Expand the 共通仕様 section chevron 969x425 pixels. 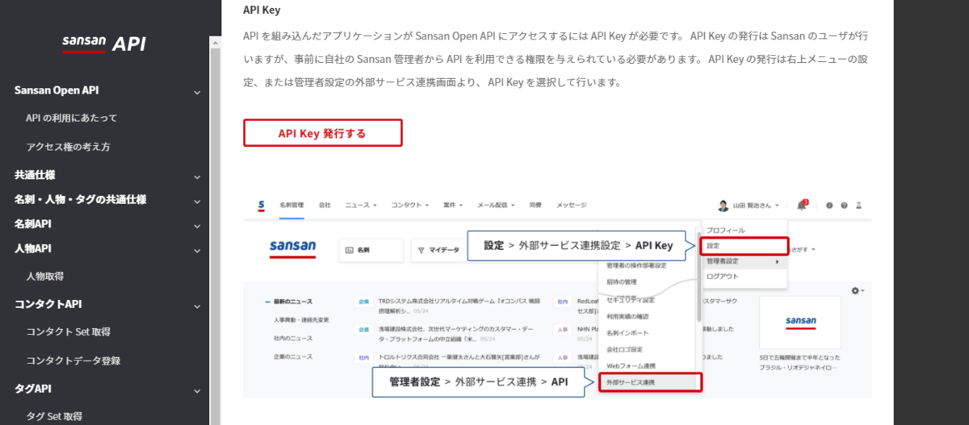(x=197, y=176)
